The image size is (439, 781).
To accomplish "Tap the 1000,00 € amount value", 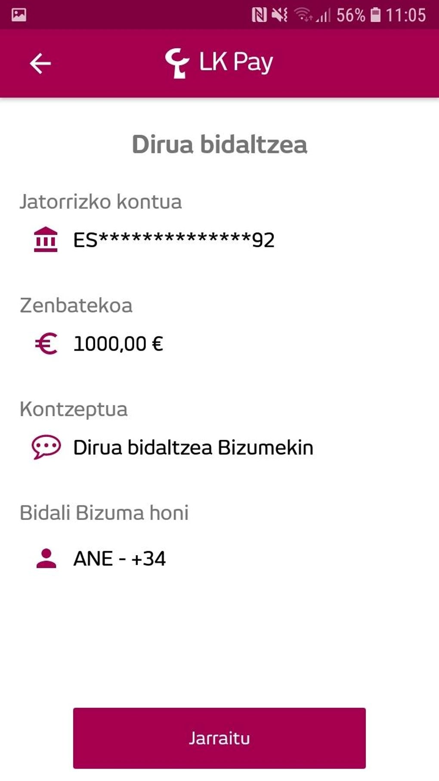I will click(118, 344).
